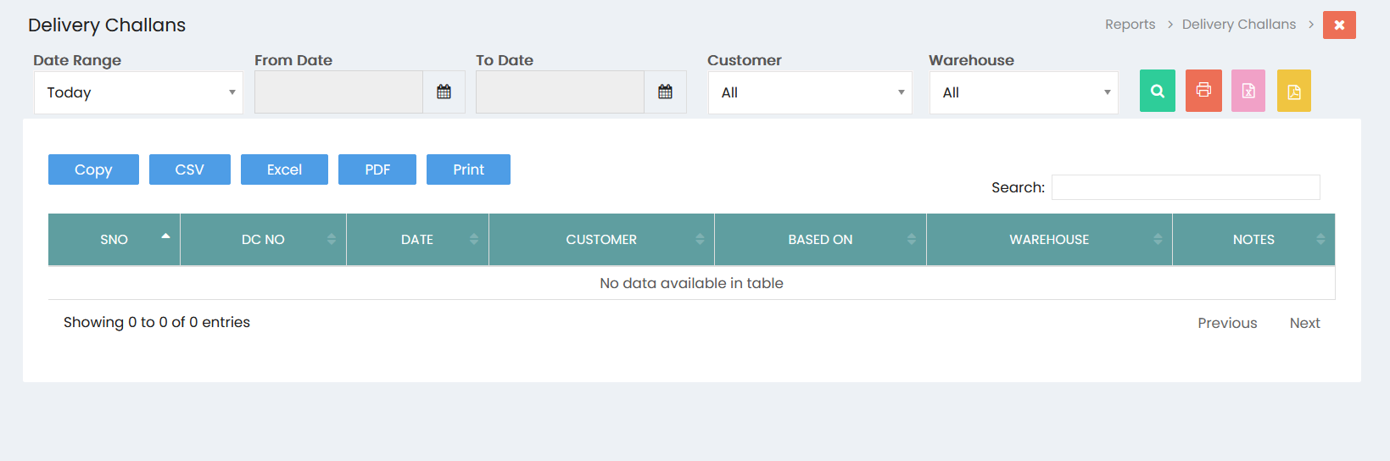
Task: Focus the table Search field
Action: point(1186,187)
